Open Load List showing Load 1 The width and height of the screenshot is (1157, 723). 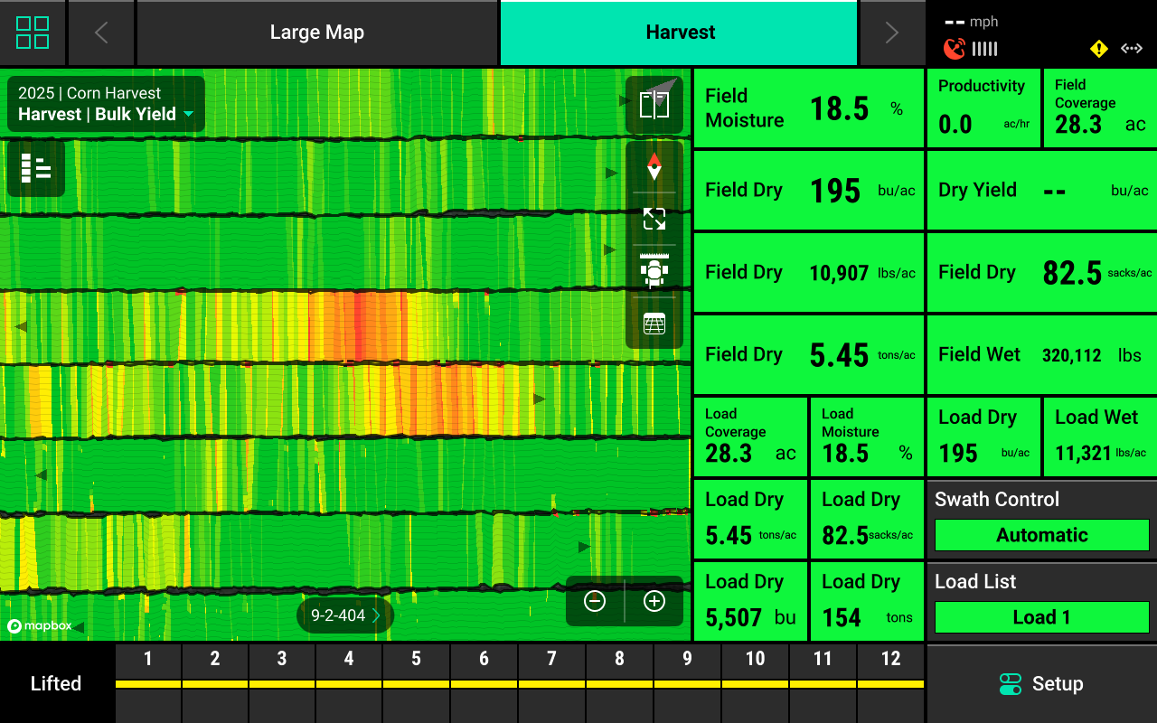1041,617
